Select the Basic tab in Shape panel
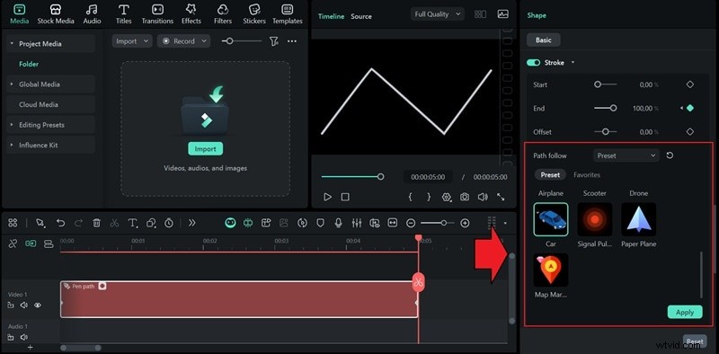This screenshot has height=354, width=719. (x=544, y=40)
